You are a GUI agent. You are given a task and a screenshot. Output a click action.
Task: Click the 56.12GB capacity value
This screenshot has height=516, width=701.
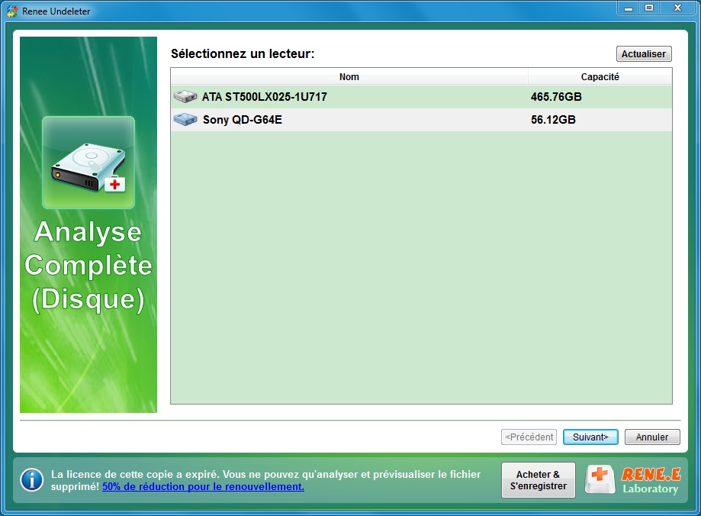pos(553,120)
